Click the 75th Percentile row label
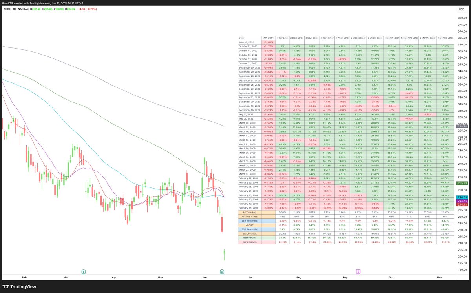The image size is (471, 293). (250, 229)
